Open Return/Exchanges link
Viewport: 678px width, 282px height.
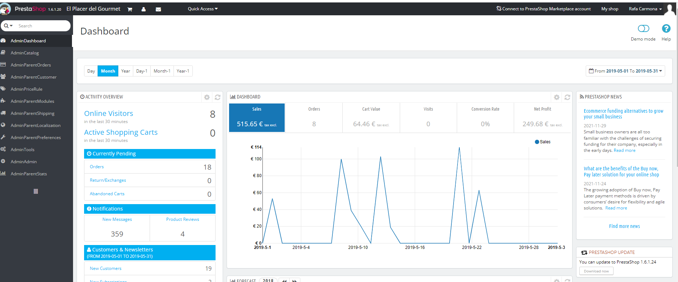108,180
